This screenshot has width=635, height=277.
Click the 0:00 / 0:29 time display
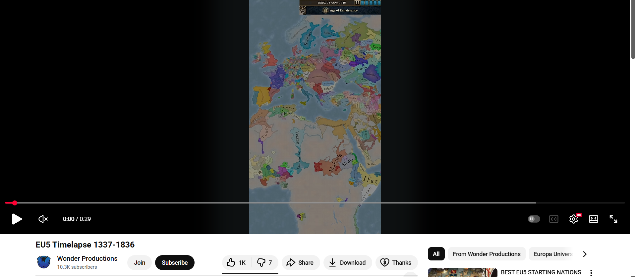click(77, 219)
